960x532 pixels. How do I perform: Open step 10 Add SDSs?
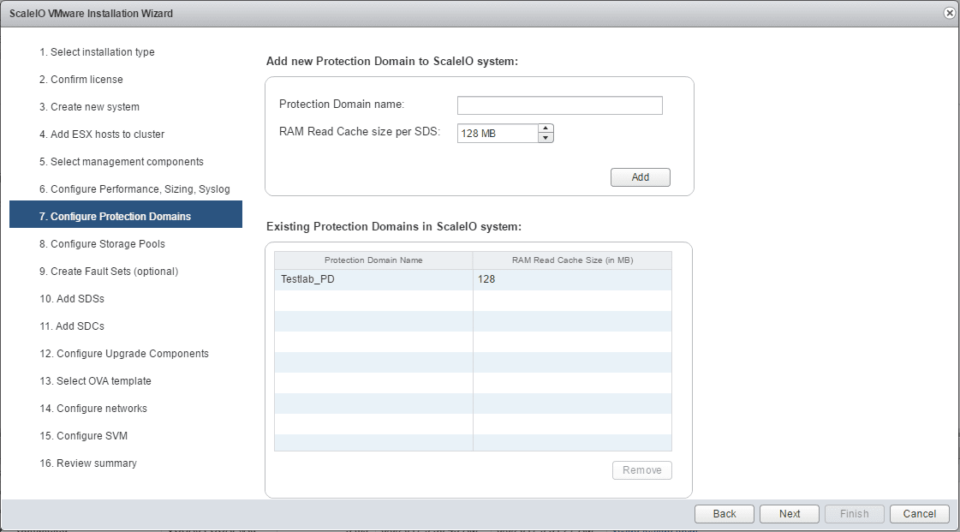(72, 299)
